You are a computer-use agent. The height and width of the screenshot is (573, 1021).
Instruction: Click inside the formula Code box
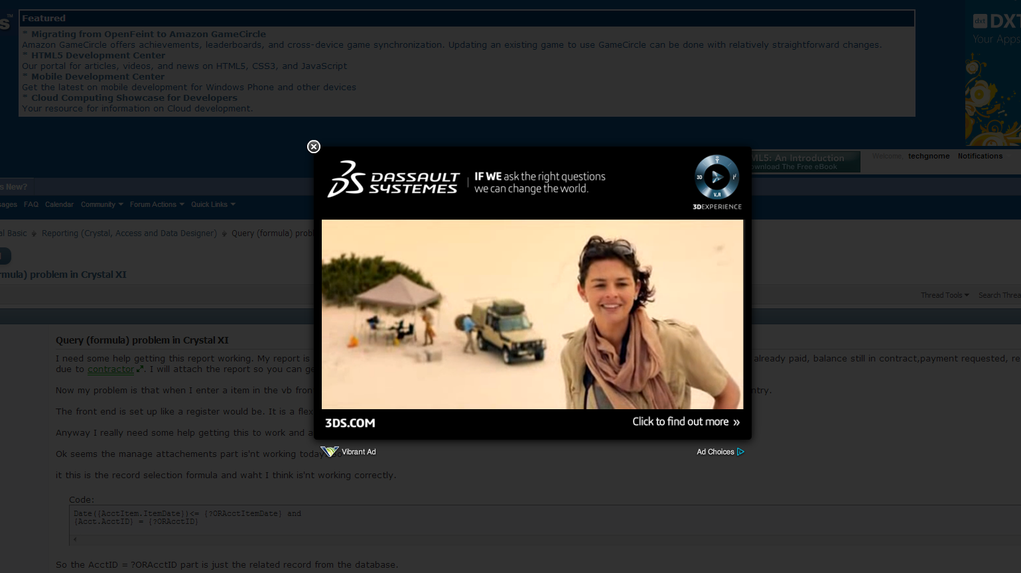point(544,524)
